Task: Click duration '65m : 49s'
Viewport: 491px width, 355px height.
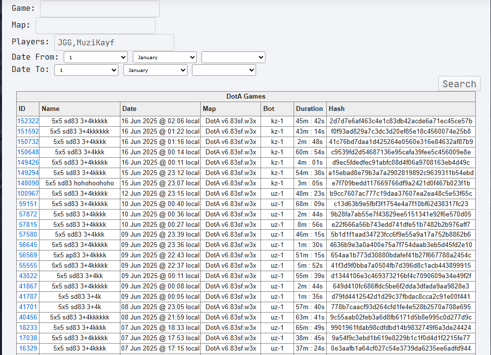Action: pos(310,327)
